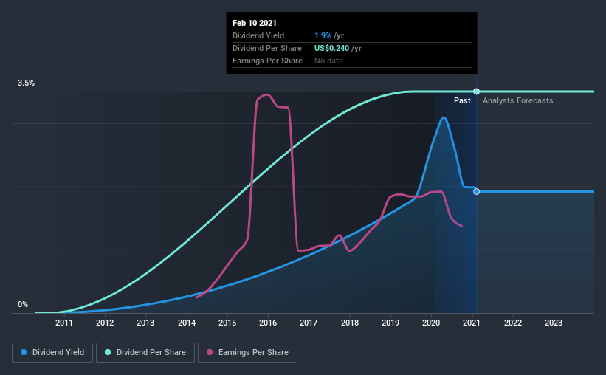Click the 2019 year label on the axis
Screen dimensions: 606x375
390,323
